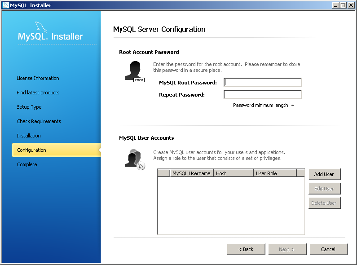Screen dimensions: 357x265
Task: Go back with the < Back button
Action: tap(246, 249)
